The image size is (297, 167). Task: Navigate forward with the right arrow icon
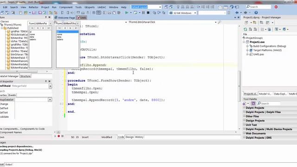coord(245,13)
